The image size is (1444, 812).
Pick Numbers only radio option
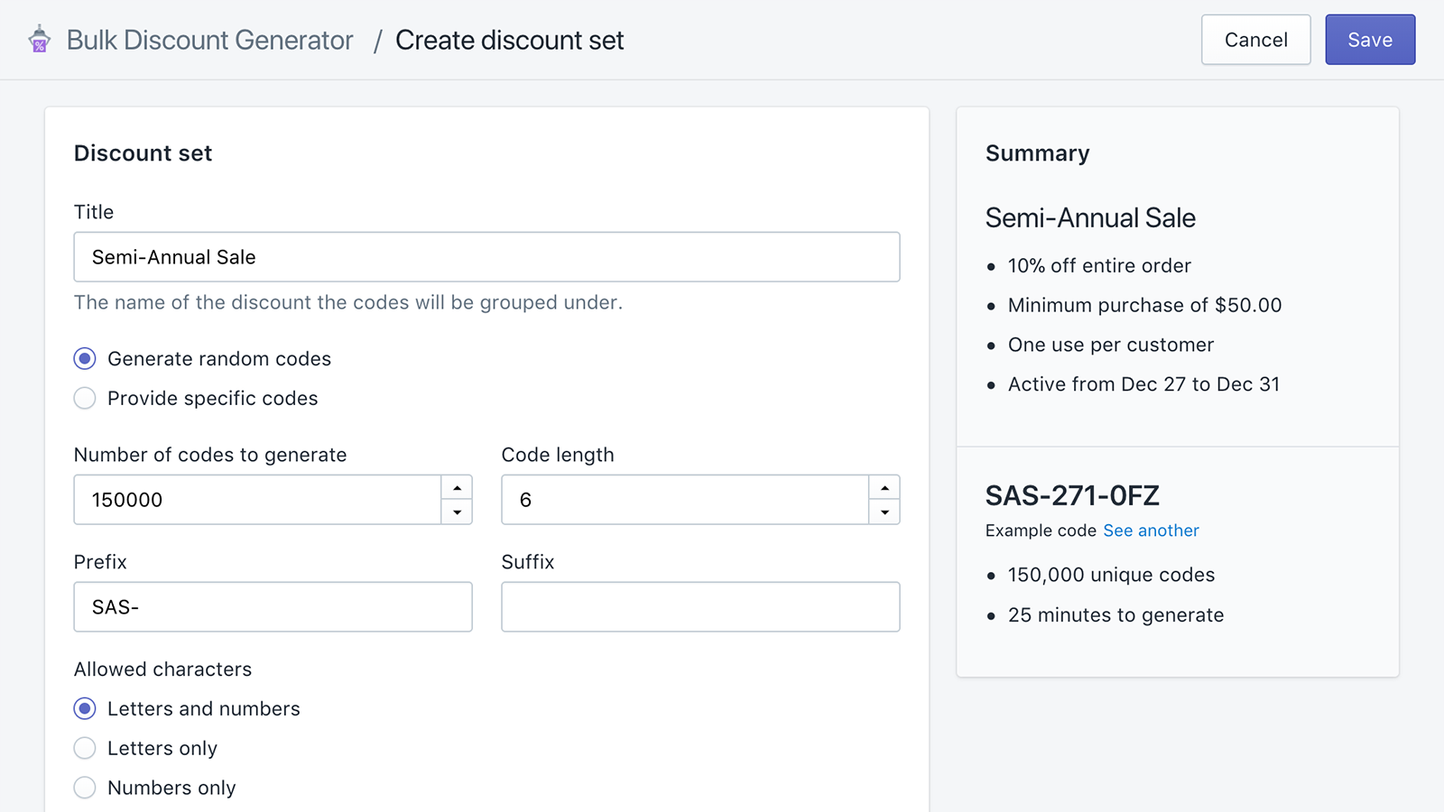85,788
